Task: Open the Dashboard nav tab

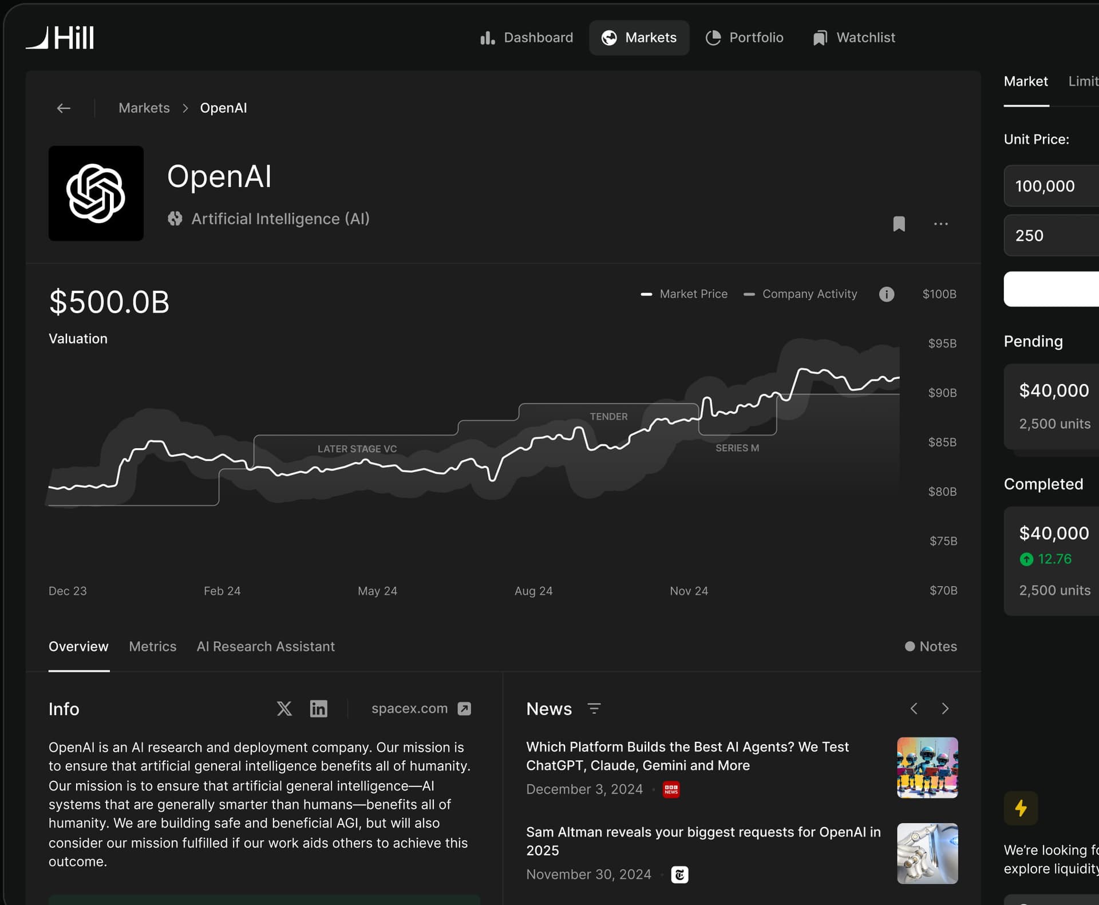Action: [x=526, y=38]
